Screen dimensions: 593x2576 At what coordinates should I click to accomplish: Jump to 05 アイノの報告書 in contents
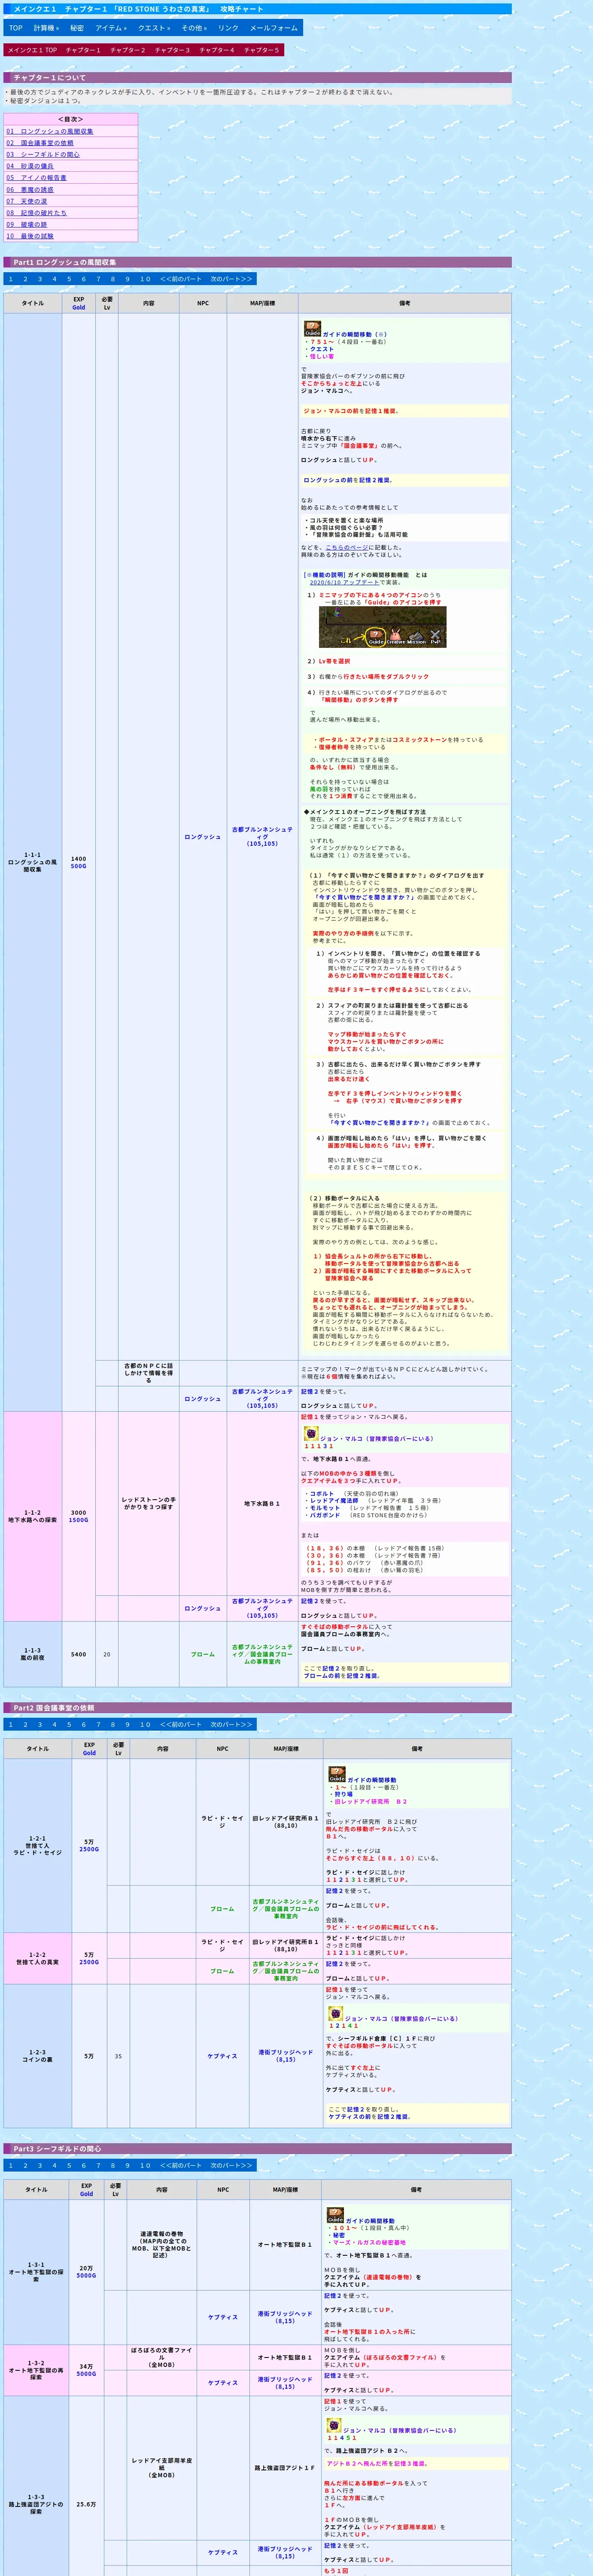pos(36,178)
